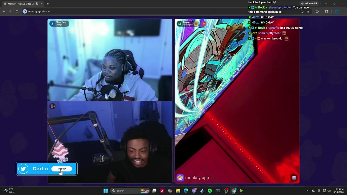Click the Clap4Tana username label

coord(61,22)
